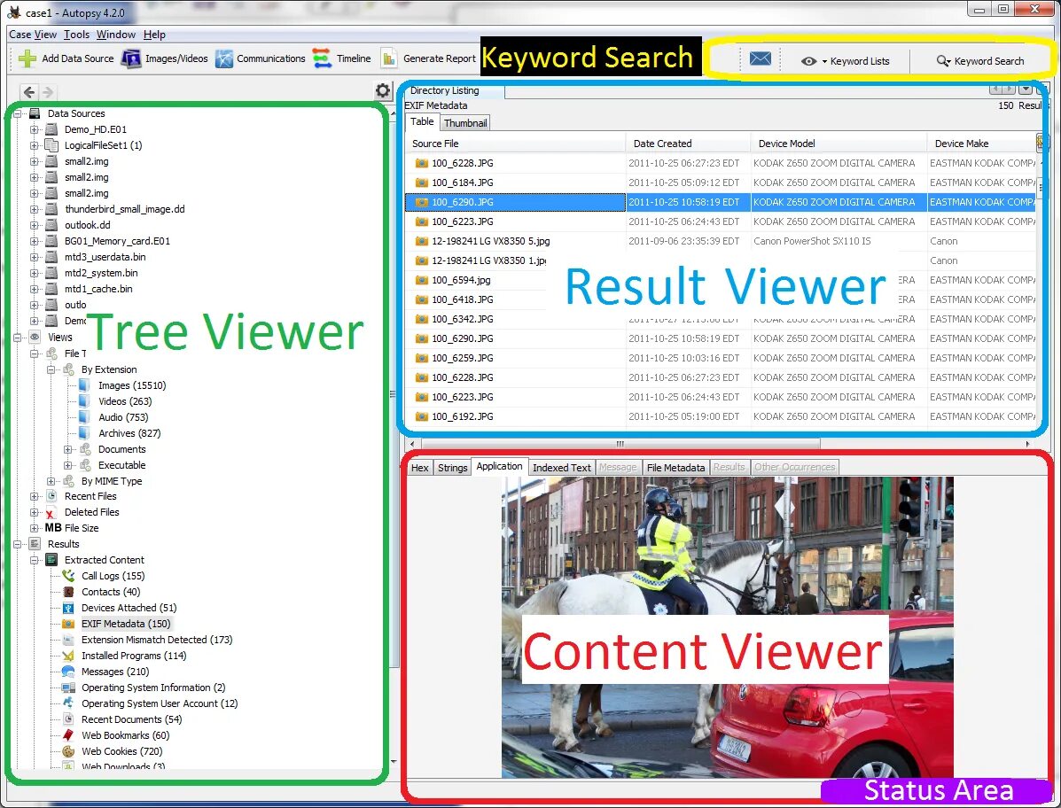This screenshot has width=1061, height=808.
Task: Click the tree viewer settings gear icon
Action: pos(383,90)
